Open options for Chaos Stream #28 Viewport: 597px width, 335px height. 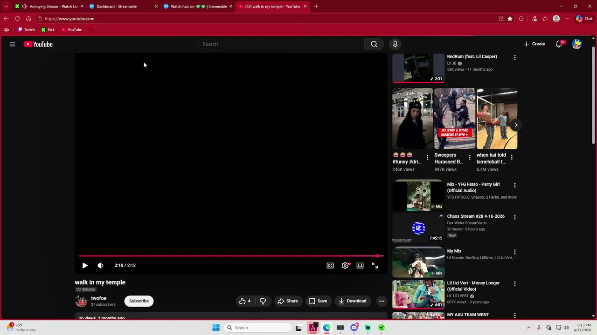coord(515,217)
